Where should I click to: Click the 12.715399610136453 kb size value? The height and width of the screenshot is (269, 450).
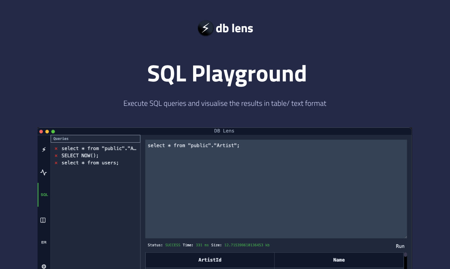[x=247, y=245]
